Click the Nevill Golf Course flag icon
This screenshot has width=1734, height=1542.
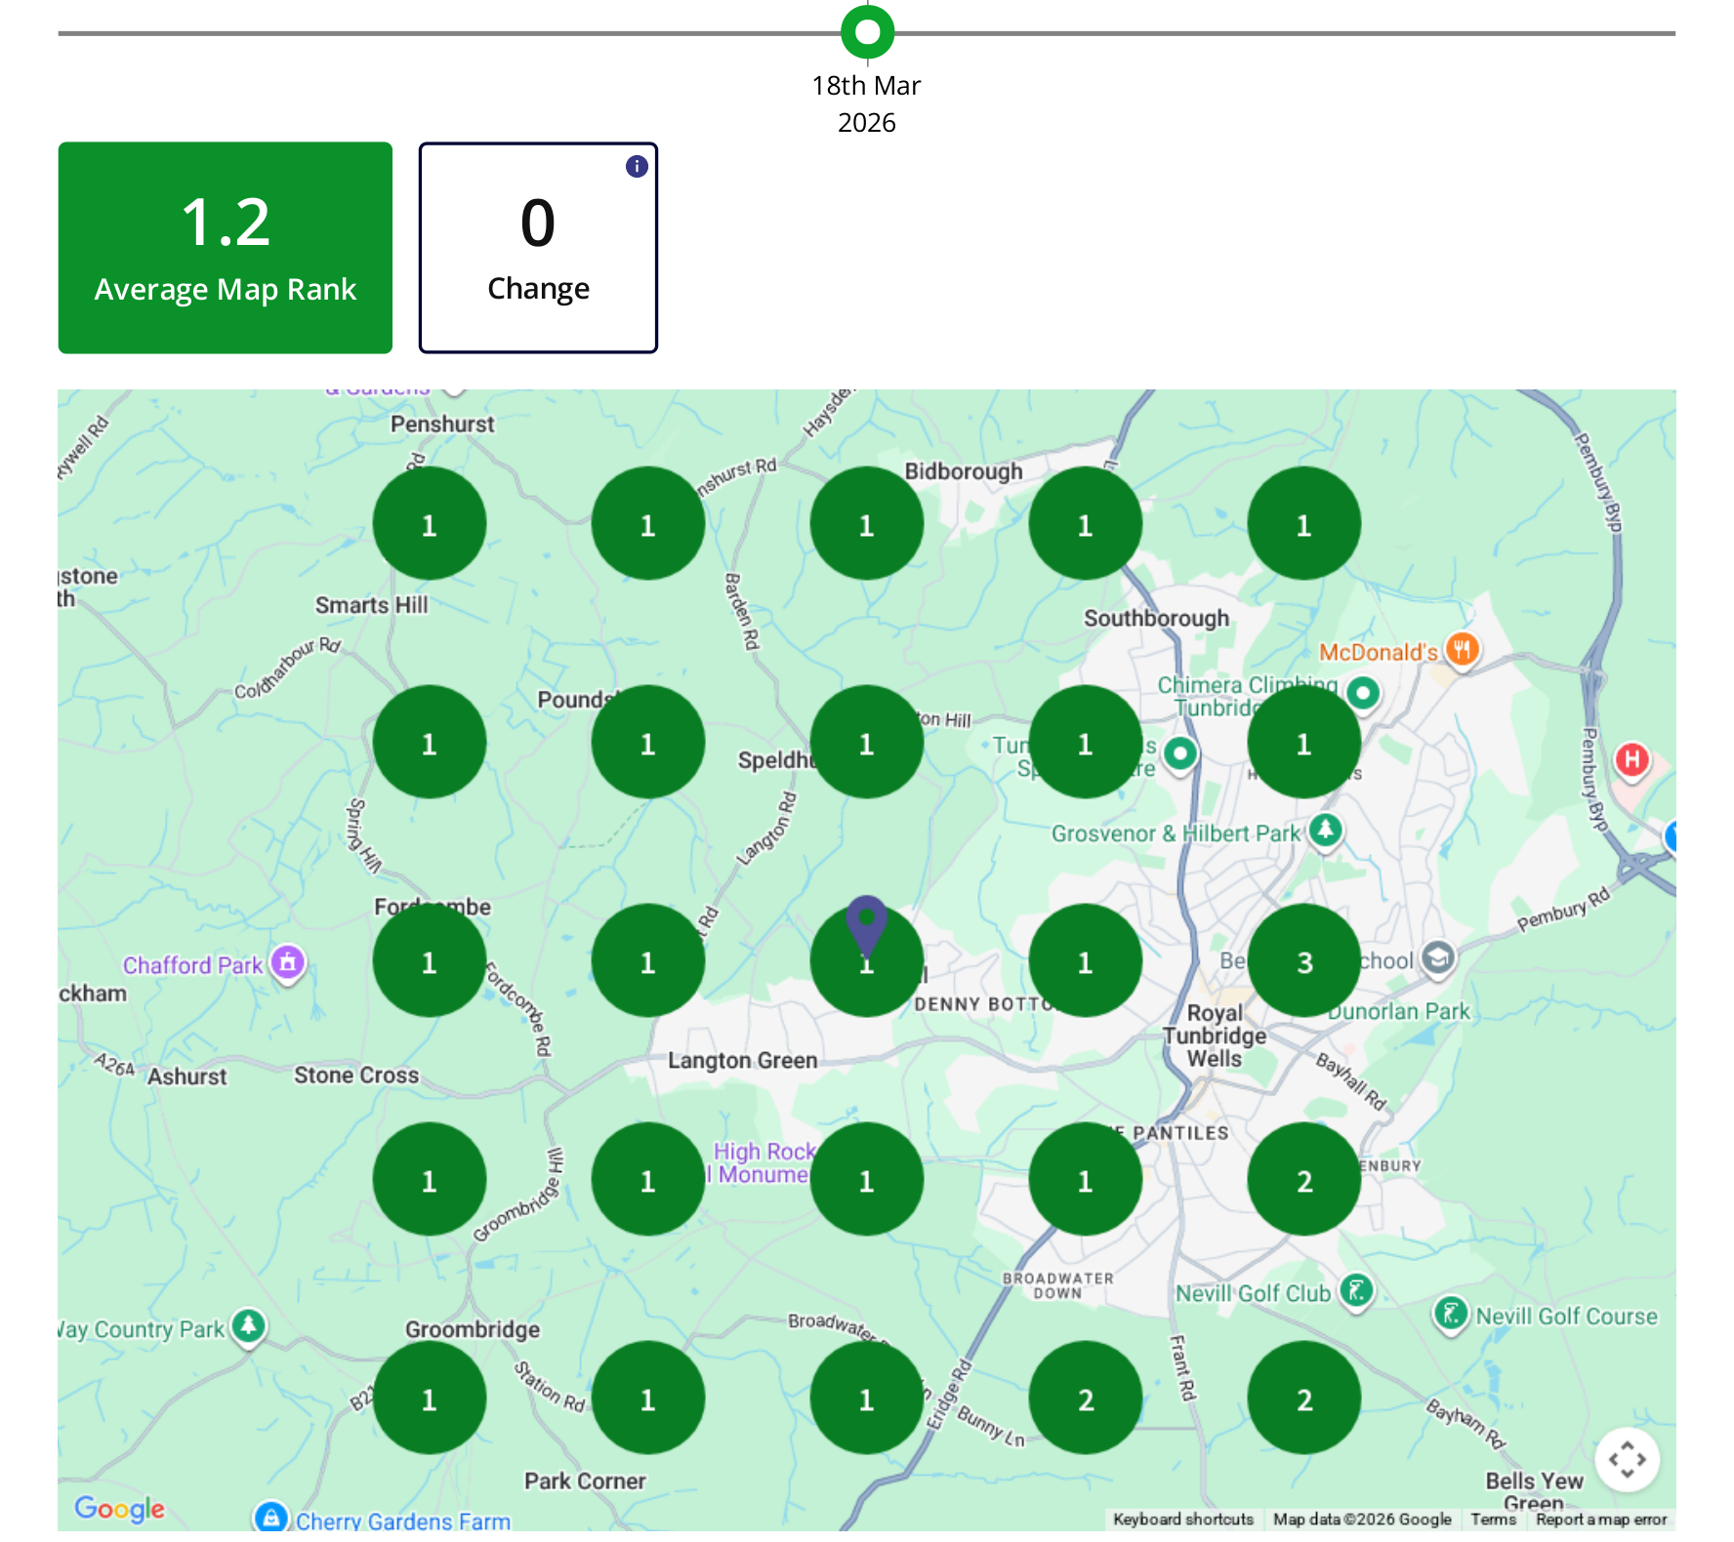pos(1452,1315)
